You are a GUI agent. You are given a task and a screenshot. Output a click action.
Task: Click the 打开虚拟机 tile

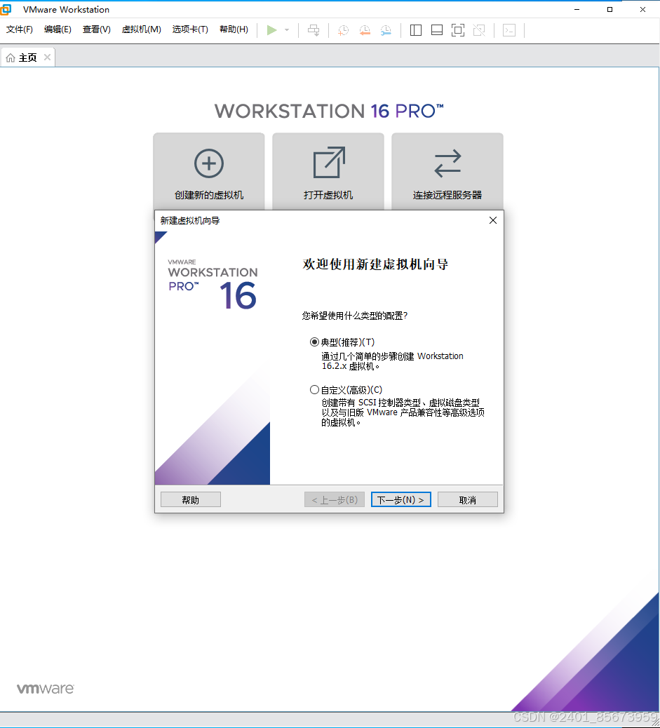point(328,172)
